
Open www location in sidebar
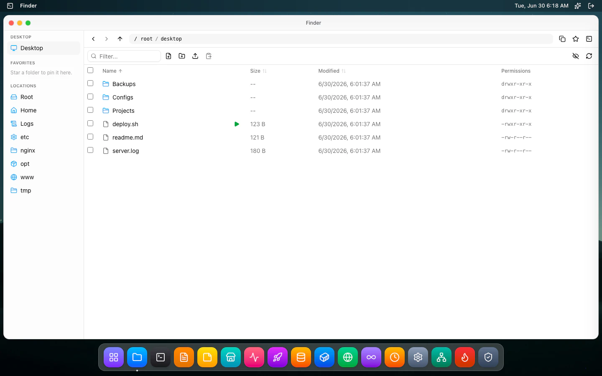43,177
